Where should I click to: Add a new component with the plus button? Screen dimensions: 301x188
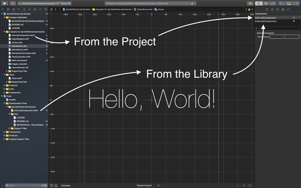[x=256, y=29]
